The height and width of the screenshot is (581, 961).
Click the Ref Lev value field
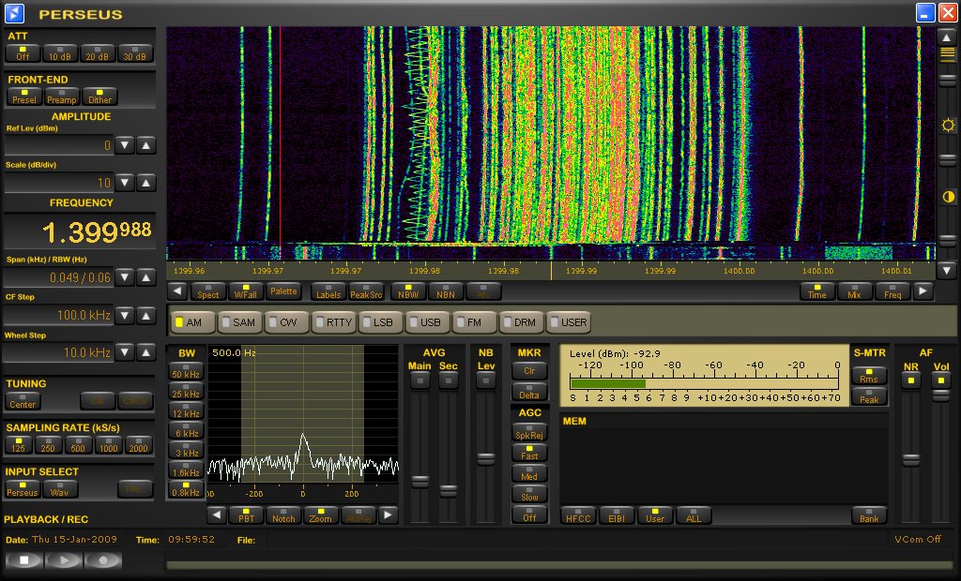click(x=59, y=145)
